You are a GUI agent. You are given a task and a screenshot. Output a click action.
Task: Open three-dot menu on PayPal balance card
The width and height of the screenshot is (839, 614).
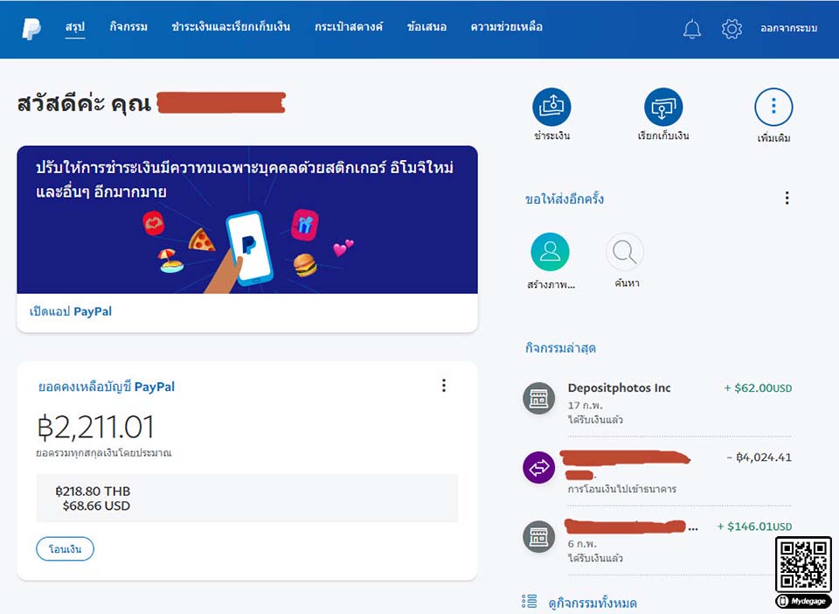[444, 386]
